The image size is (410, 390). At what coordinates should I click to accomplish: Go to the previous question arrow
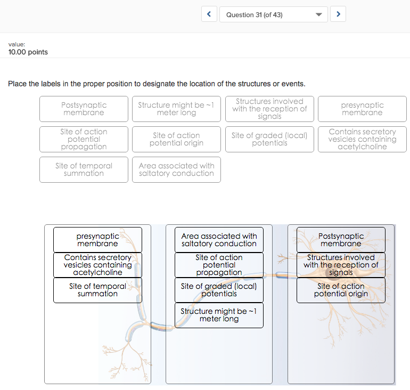click(x=209, y=14)
